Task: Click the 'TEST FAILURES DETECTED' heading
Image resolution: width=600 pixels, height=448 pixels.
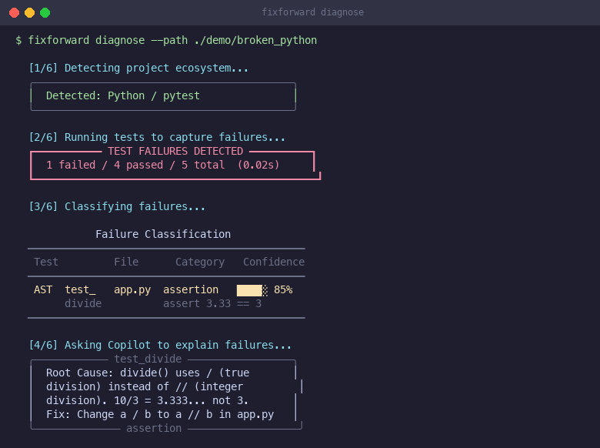Action: 175,152
